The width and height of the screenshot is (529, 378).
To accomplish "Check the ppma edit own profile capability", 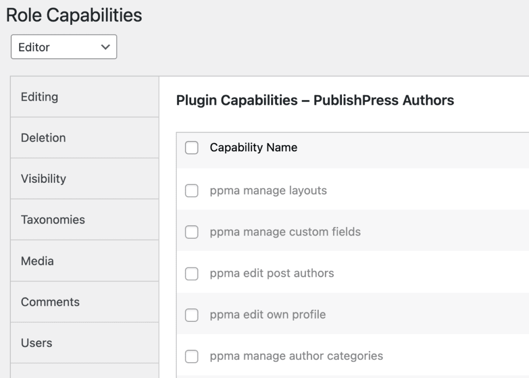I will pyautogui.click(x=192, y=315).
